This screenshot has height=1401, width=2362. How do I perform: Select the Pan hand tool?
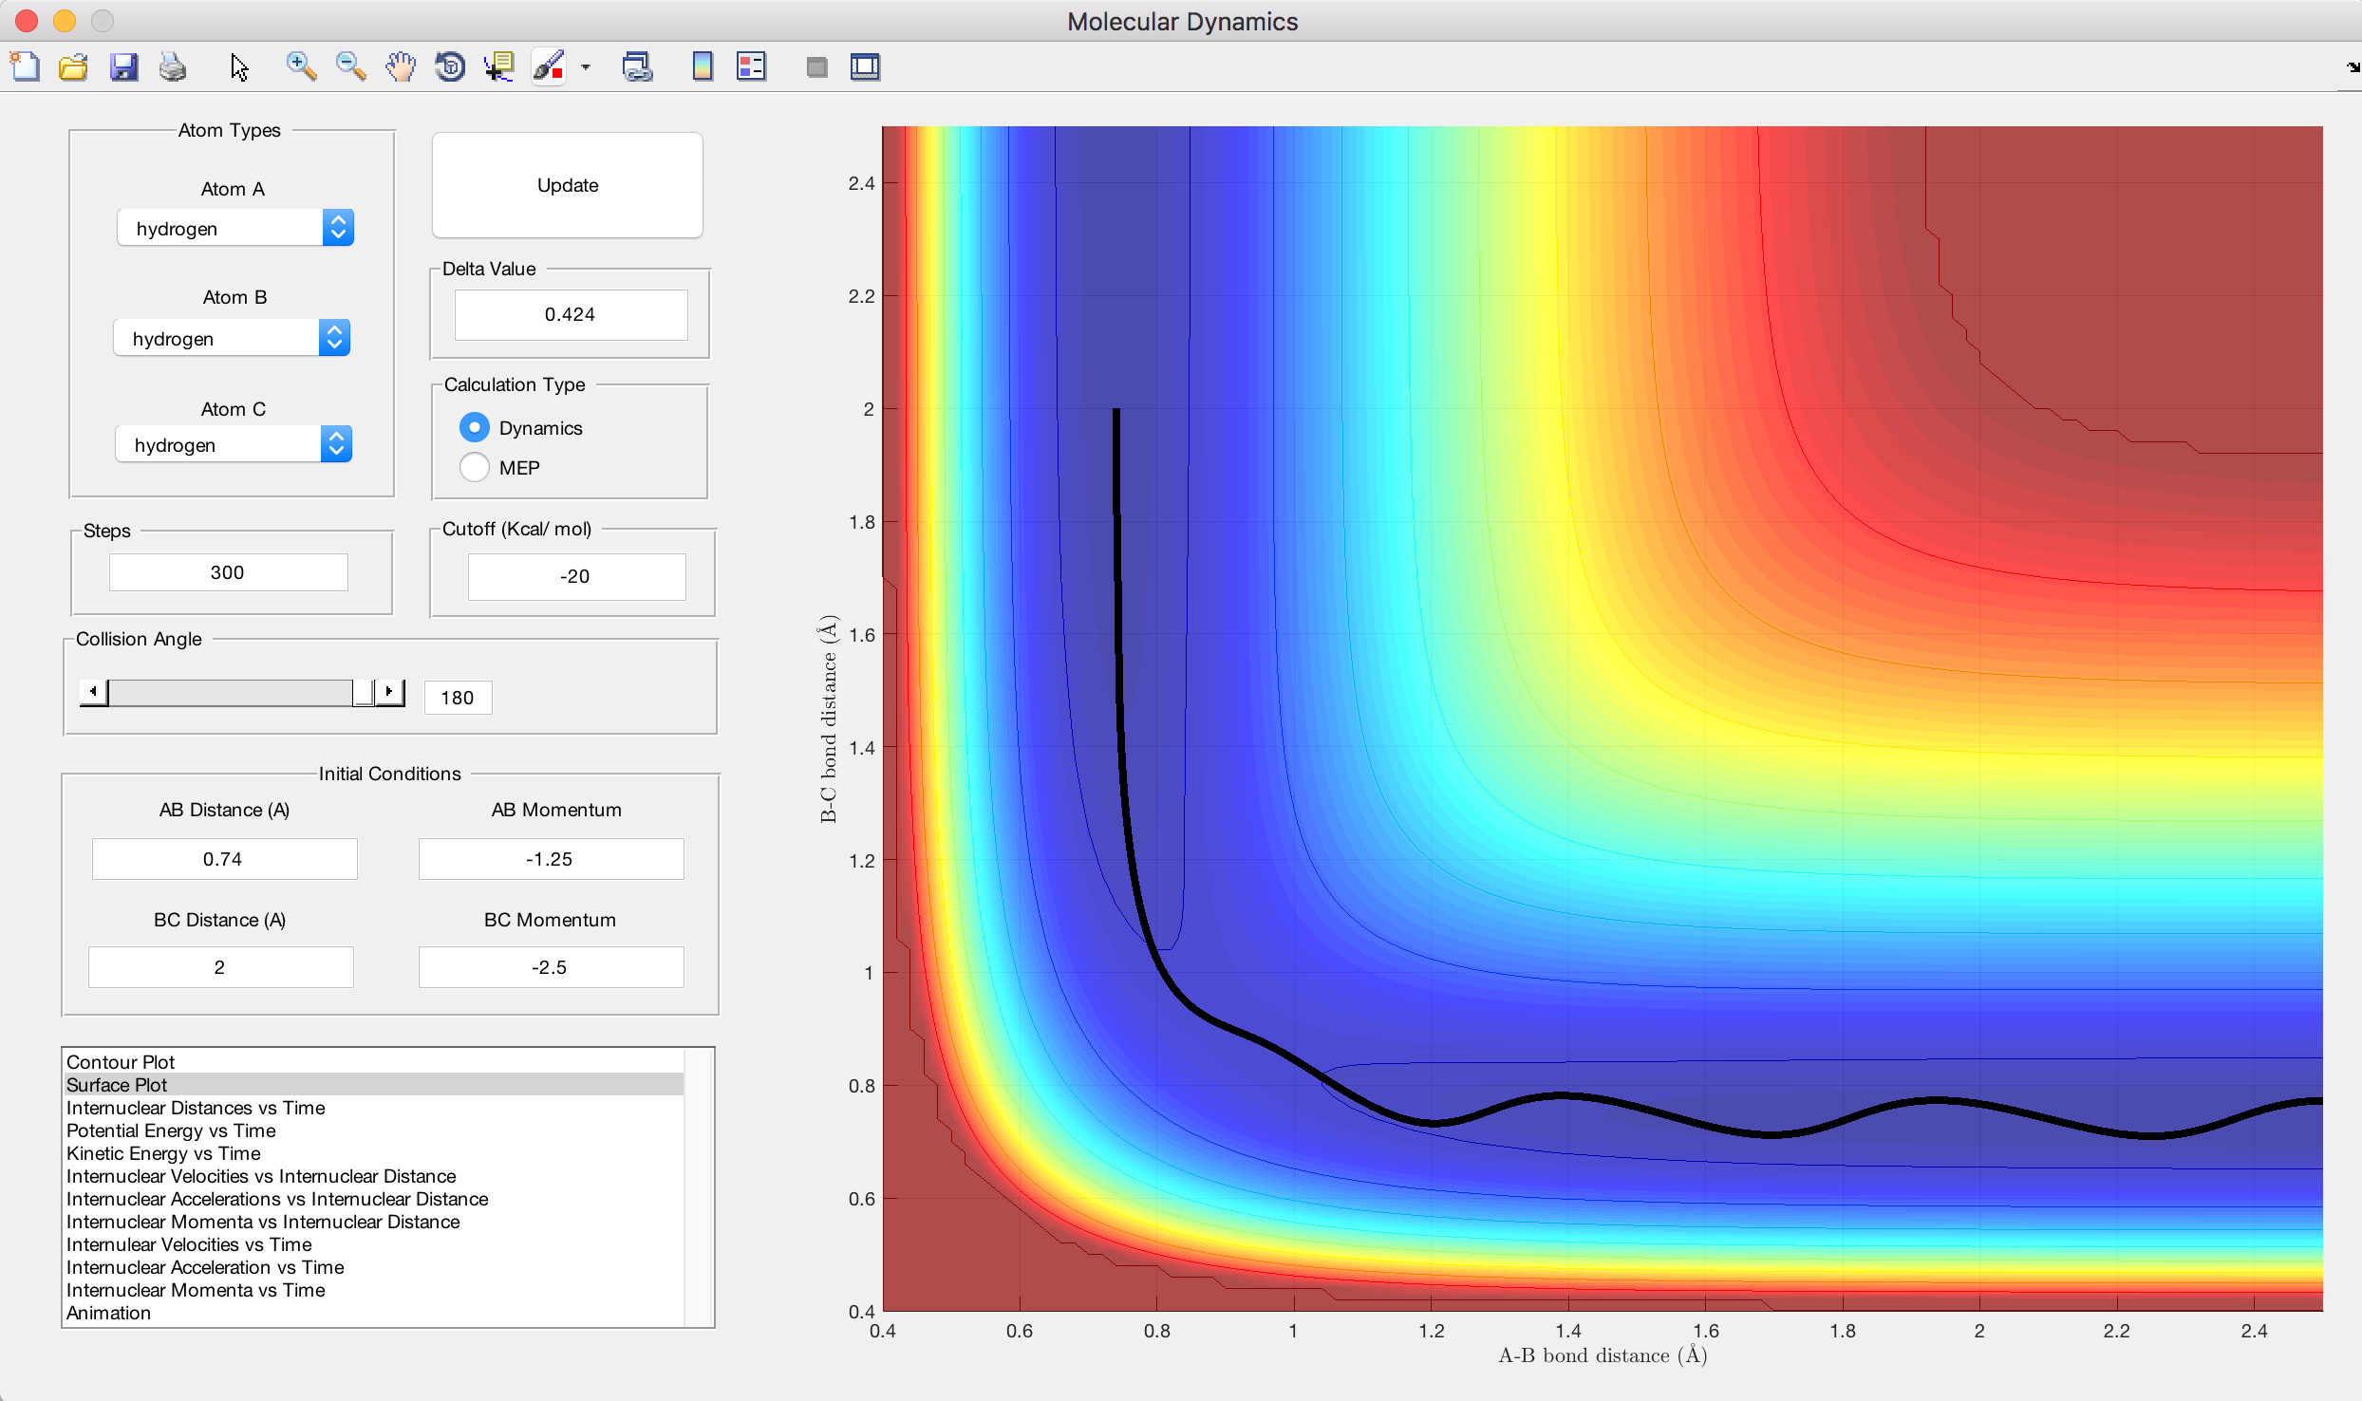[x=401, y=66]
